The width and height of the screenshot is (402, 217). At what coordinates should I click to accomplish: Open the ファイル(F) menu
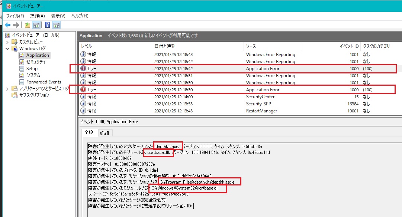[15, 16]
